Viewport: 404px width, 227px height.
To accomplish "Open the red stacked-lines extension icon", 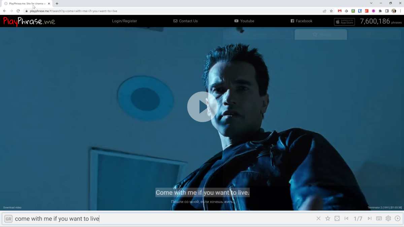I will click(367, 11).
